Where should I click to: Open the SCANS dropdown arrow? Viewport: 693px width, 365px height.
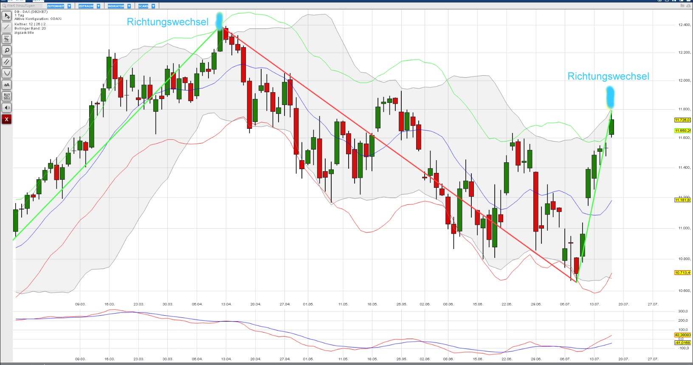(x=153, y=6)
